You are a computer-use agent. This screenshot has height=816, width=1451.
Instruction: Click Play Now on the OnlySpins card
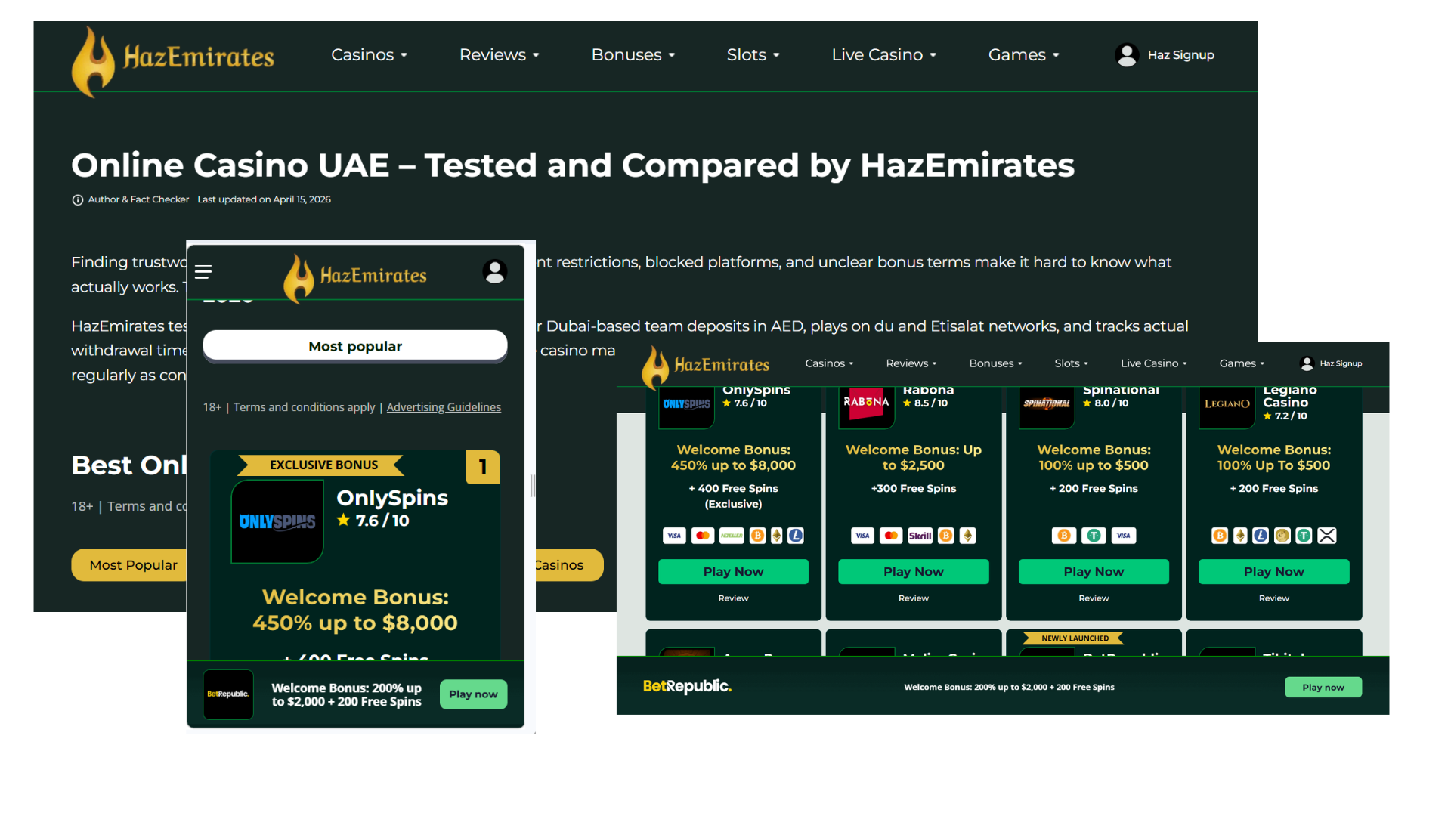coord(733,572)
